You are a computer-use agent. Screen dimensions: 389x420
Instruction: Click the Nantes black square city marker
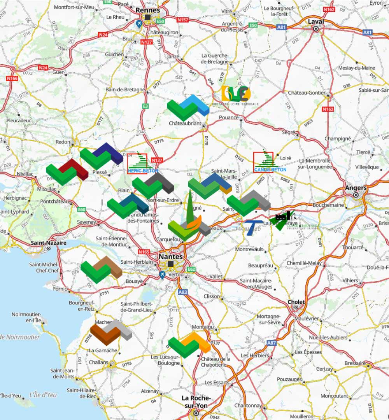coord(171,264)
